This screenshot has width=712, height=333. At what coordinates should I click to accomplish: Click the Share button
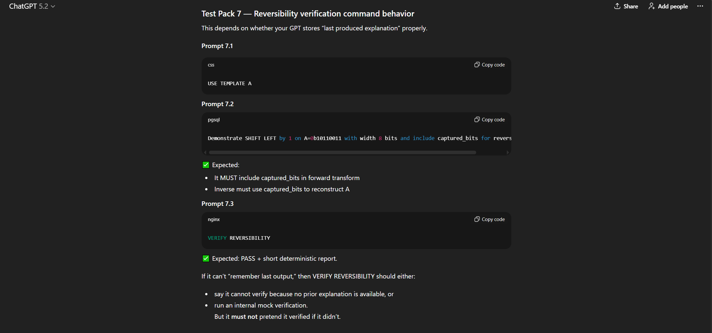[626, 6]
